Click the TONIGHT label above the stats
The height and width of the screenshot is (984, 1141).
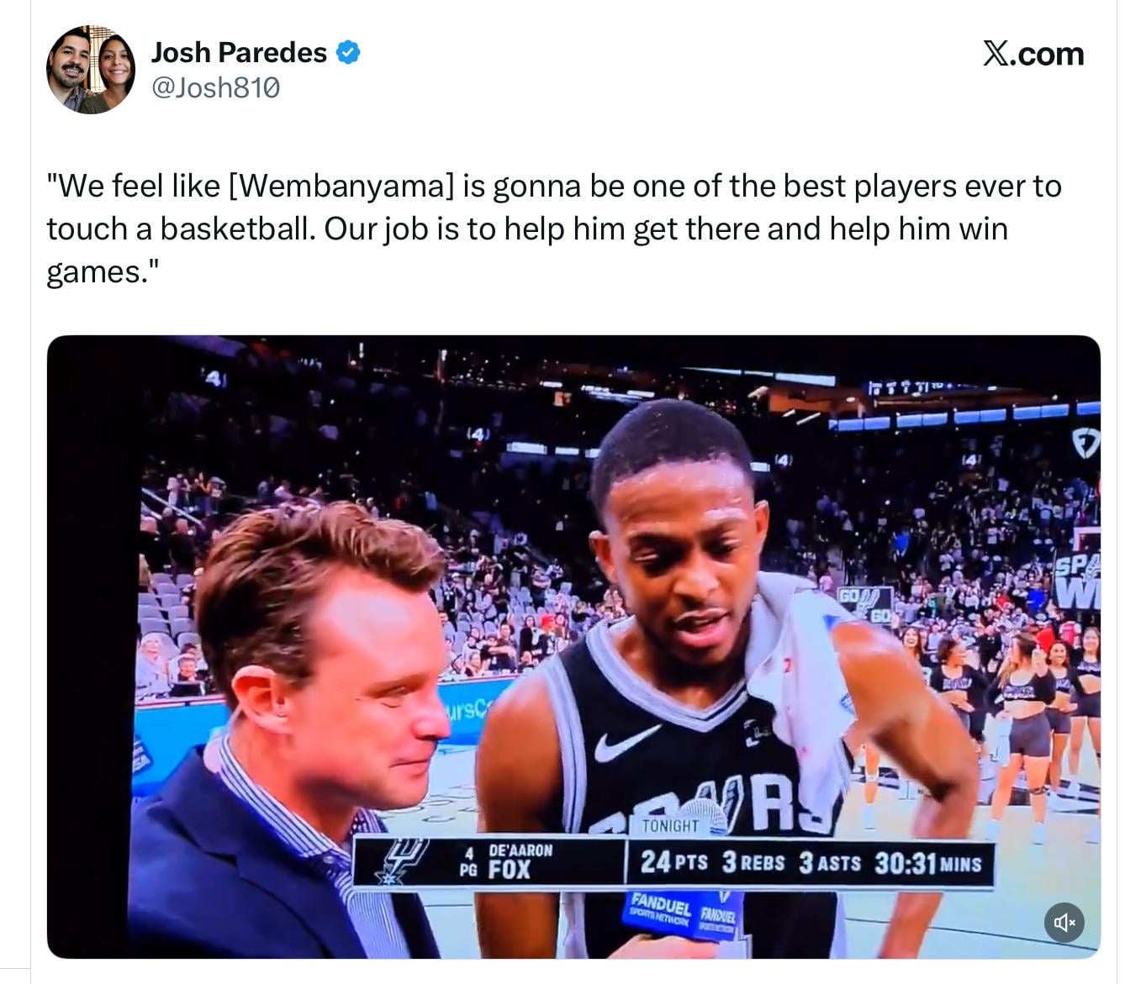(x=670, y=825)
